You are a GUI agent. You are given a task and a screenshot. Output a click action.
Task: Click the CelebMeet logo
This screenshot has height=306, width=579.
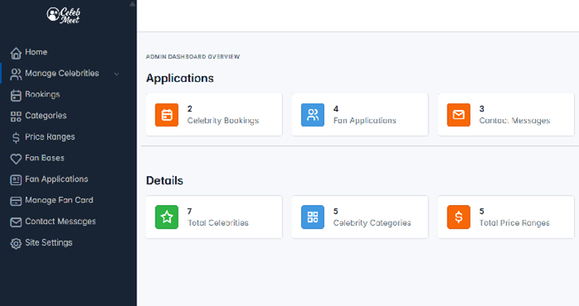coord(64,16)
